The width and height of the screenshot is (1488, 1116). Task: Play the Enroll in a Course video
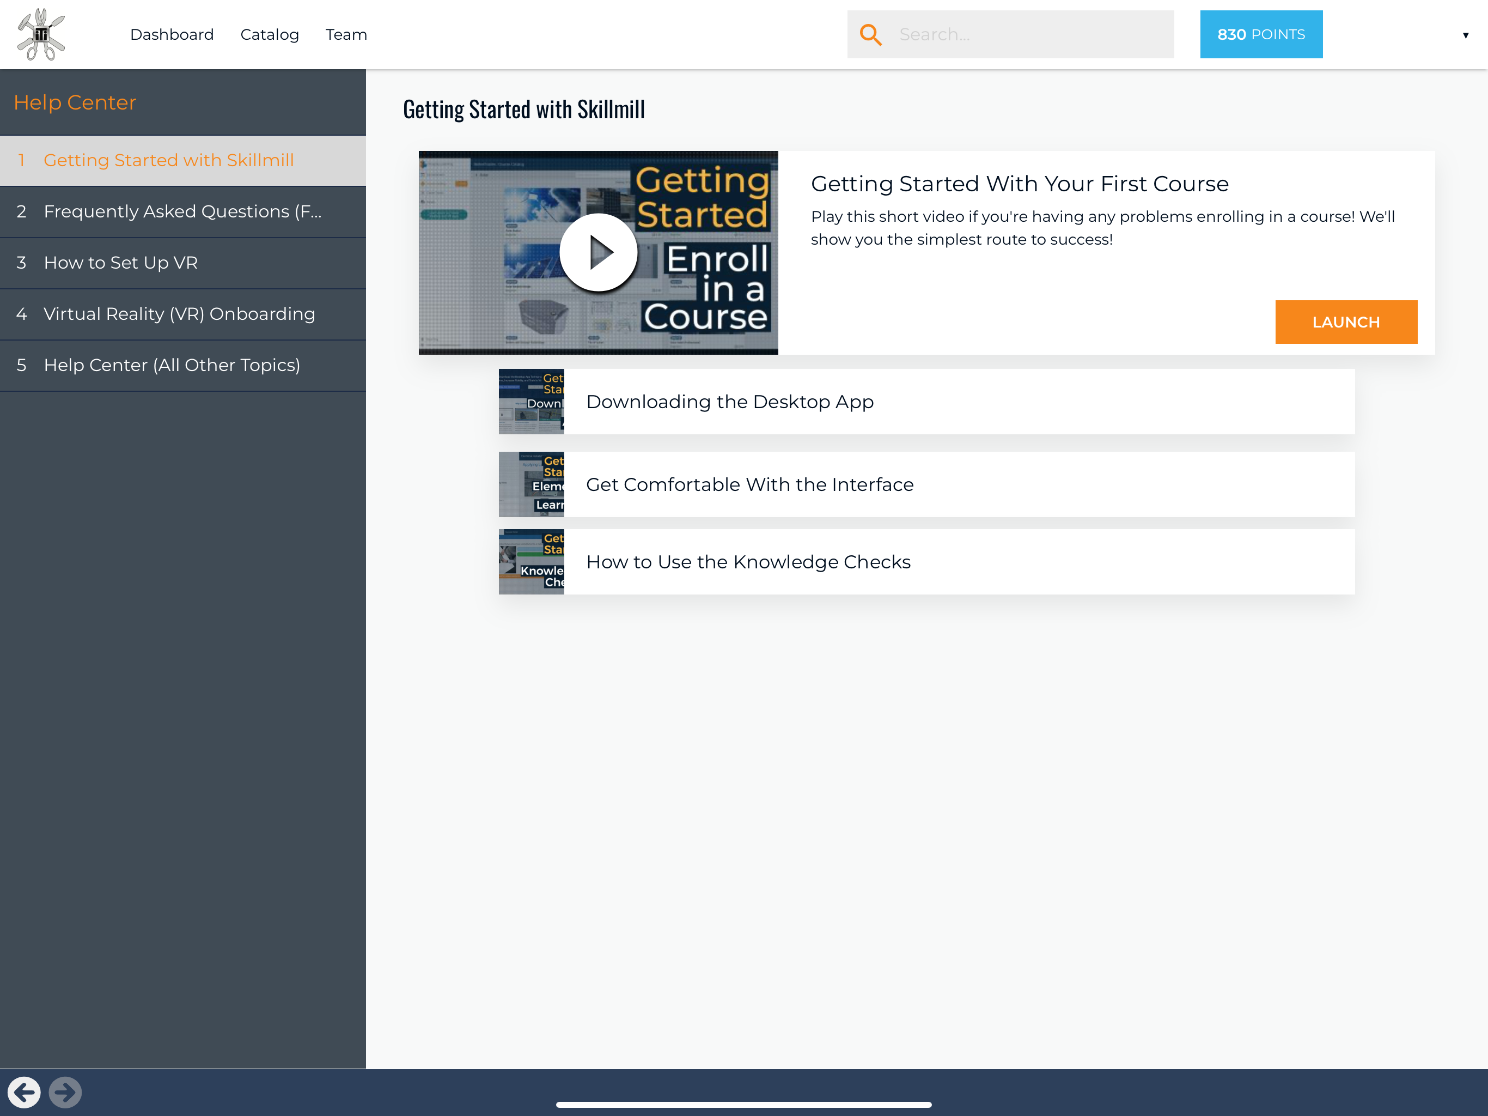598,252
